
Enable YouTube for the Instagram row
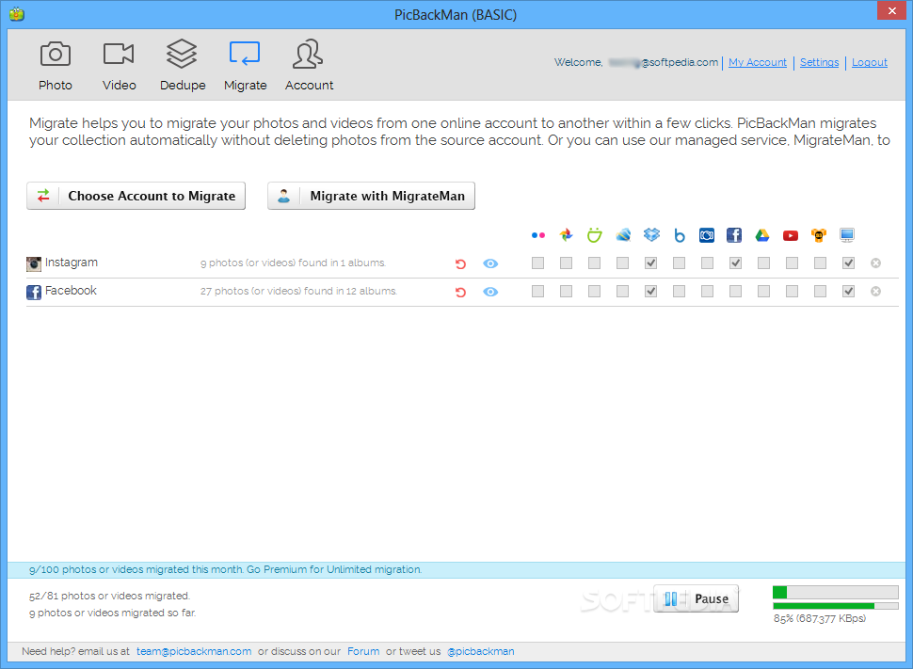792,263
